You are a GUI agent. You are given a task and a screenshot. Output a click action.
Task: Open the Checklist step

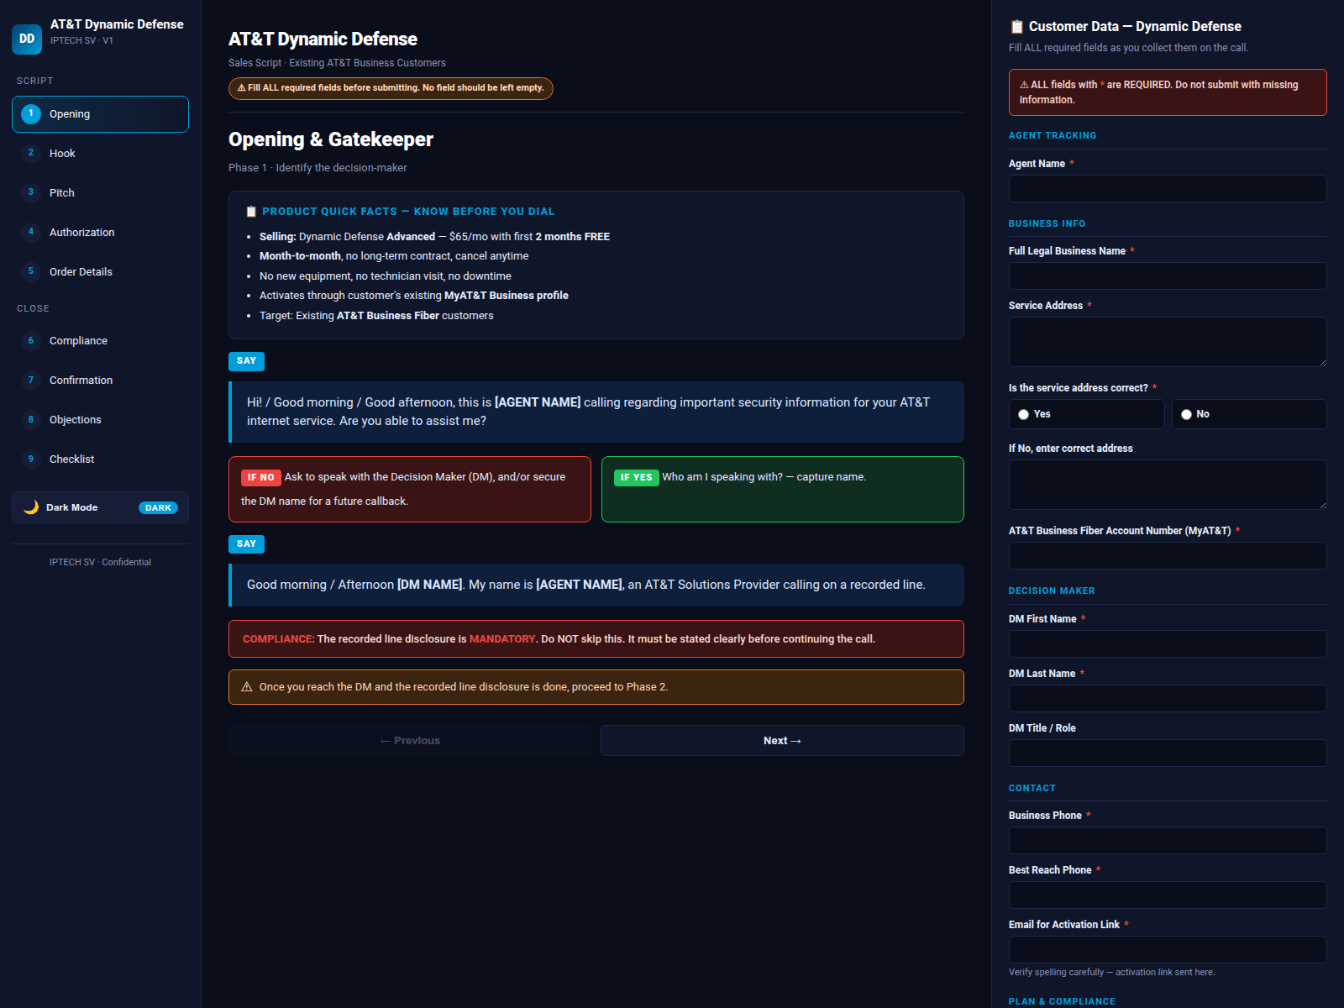point(100,459)
